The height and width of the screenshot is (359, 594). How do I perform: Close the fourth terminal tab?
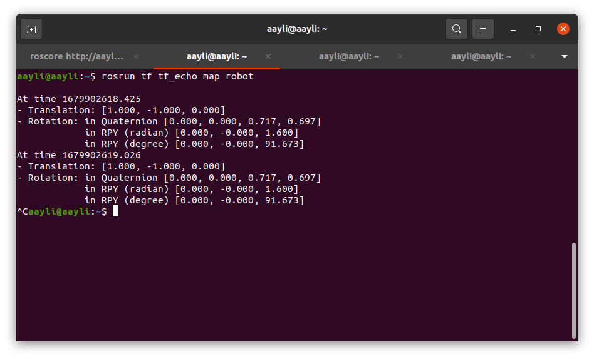tap(533, 56)
